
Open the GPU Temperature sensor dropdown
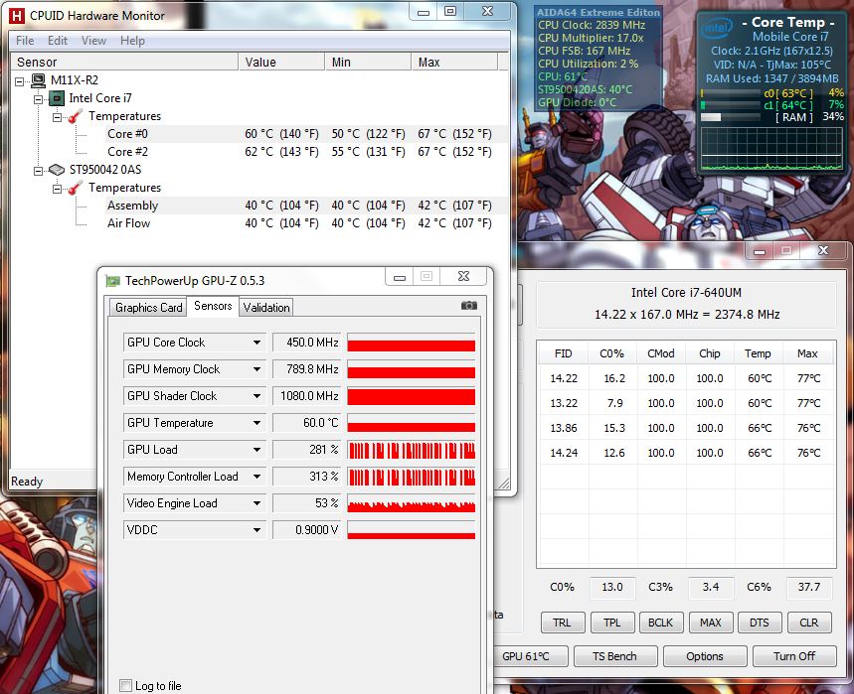point(256,423)
